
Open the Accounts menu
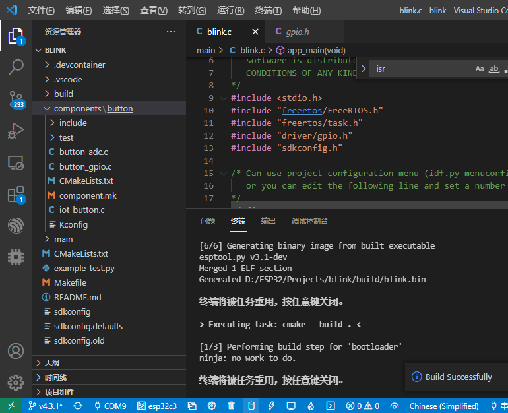[16, 351]
